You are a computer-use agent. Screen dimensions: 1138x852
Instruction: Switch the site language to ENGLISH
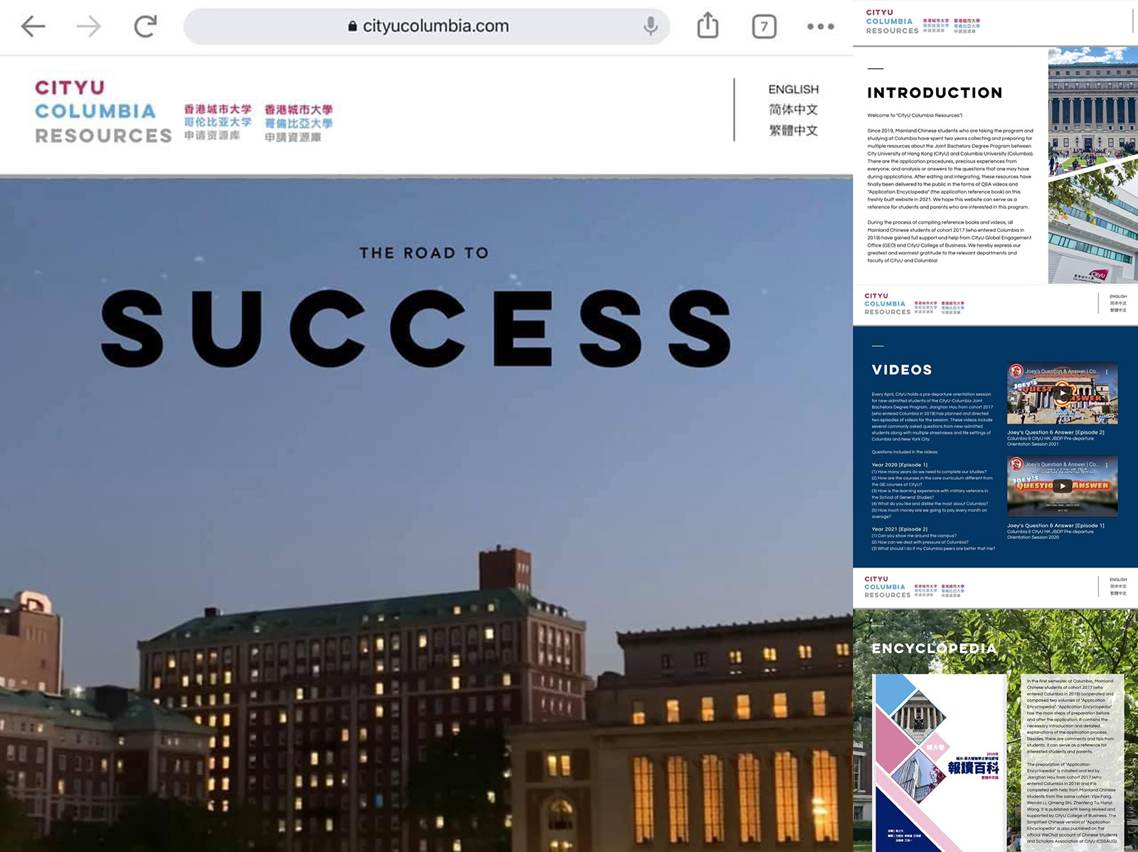pyautogui.click(x=793, y=90)
